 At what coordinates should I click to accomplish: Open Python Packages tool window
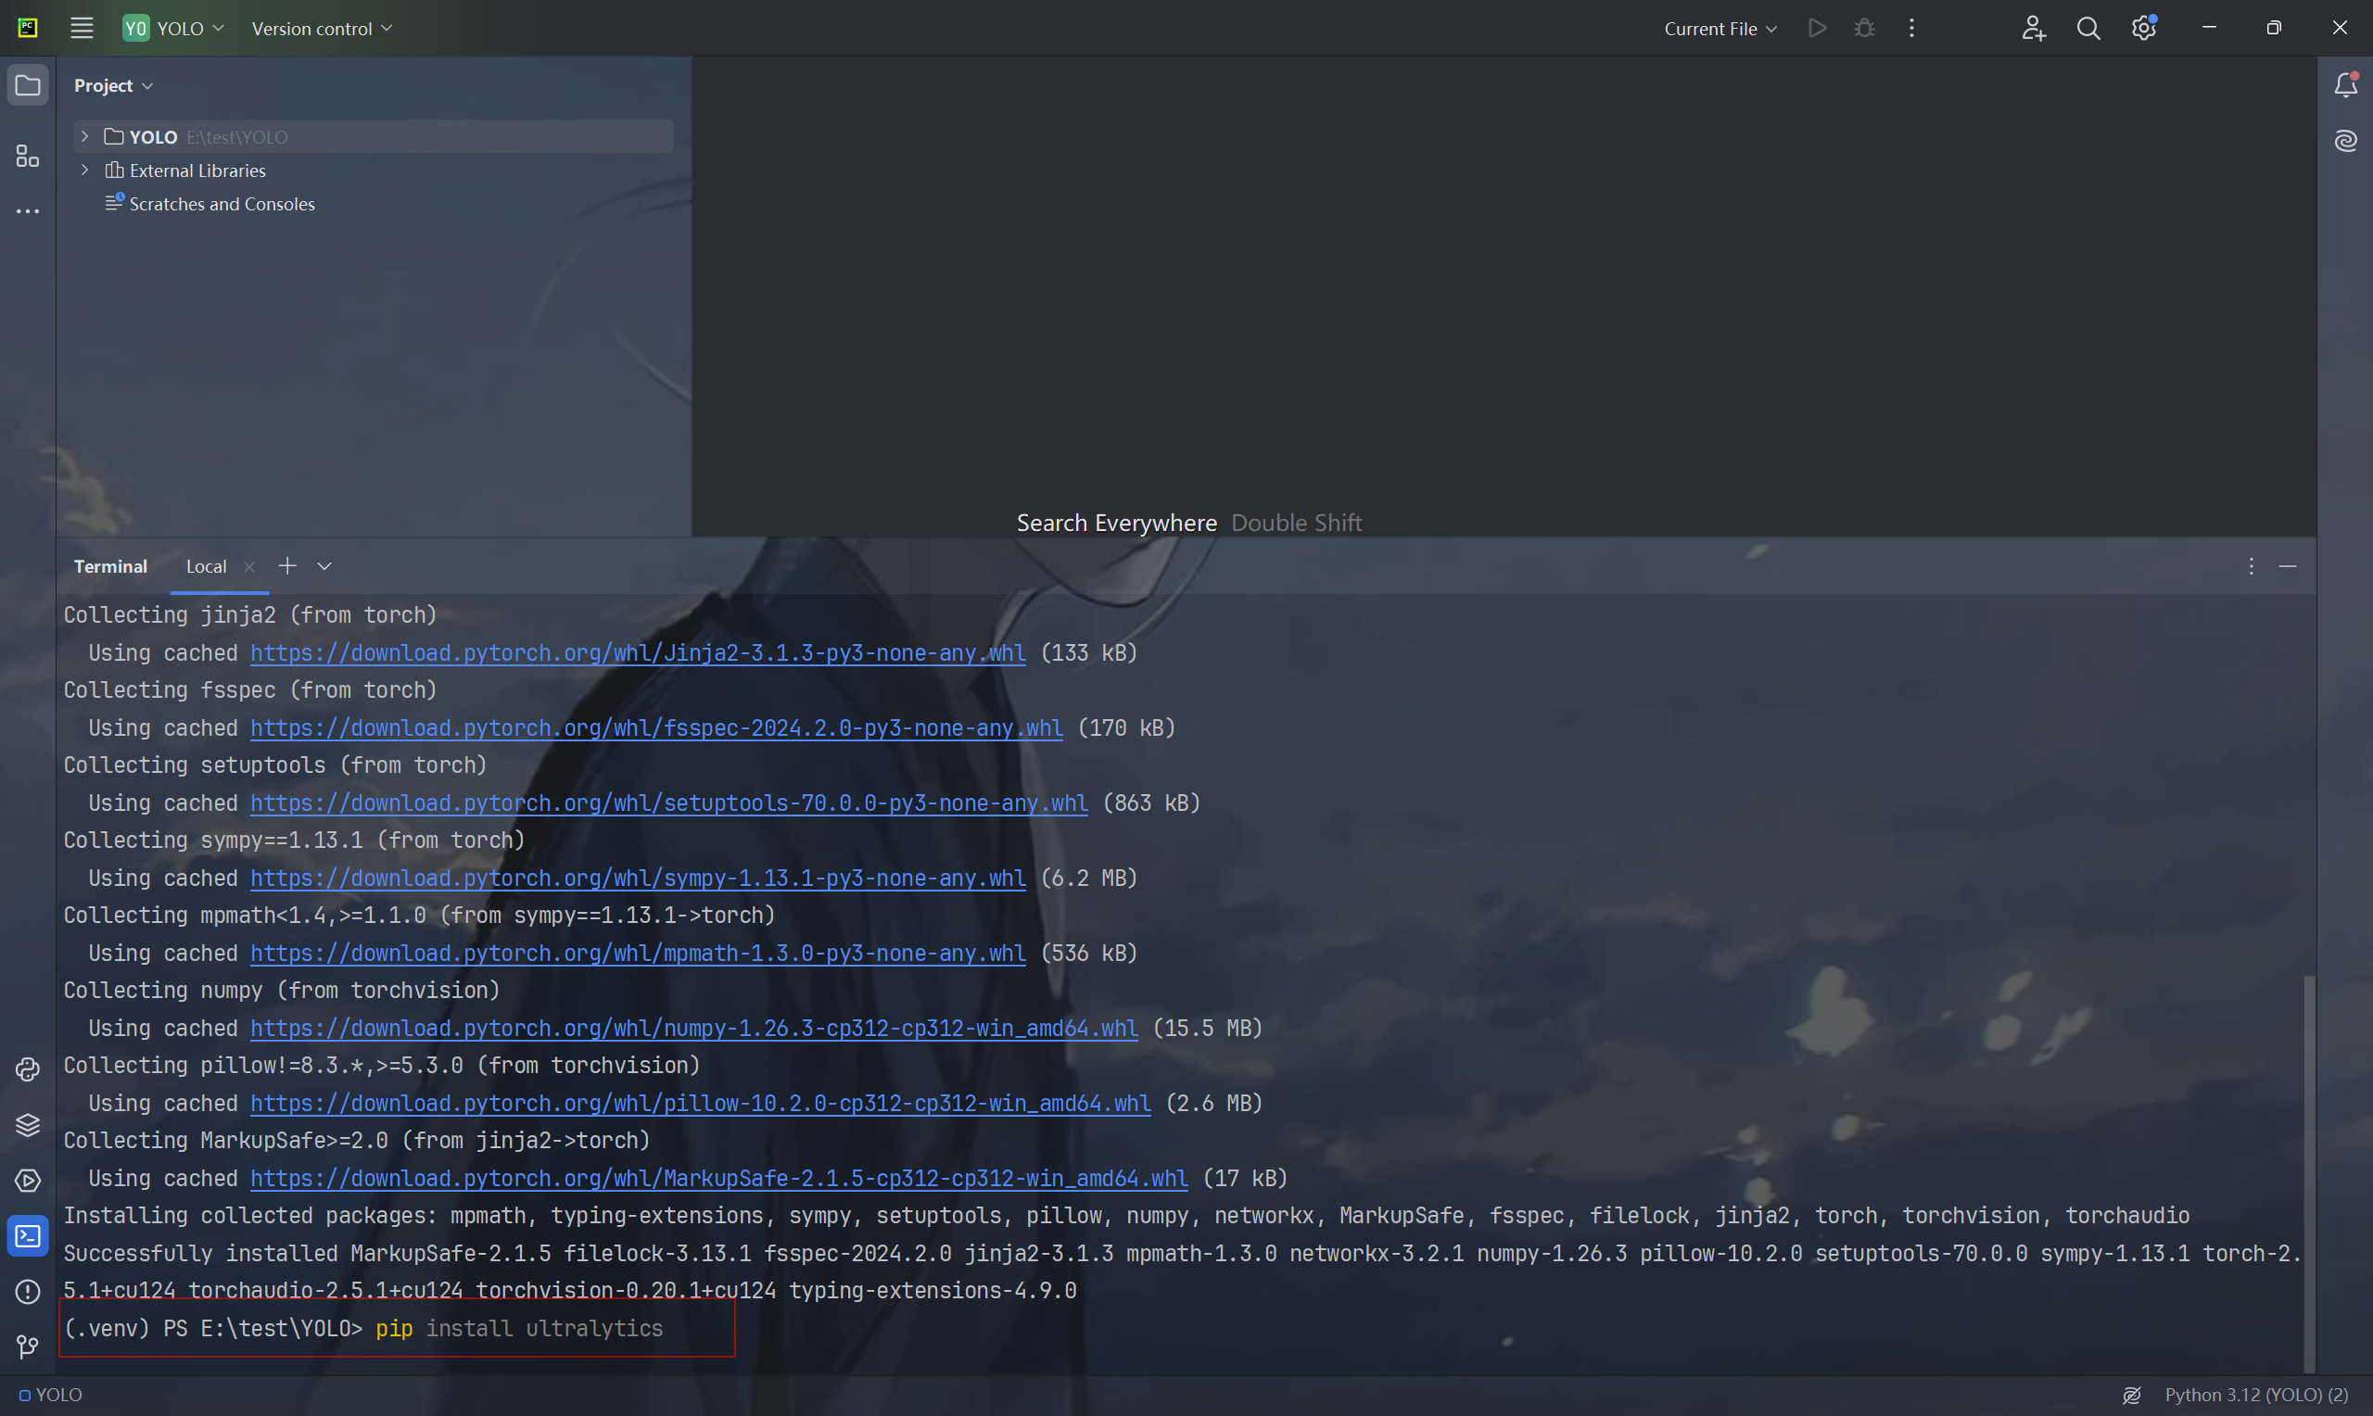pyautogui.click(x=28, y=1125)
